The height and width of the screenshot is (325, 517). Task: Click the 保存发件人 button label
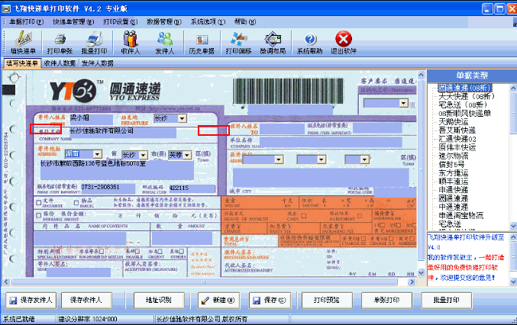36,300
